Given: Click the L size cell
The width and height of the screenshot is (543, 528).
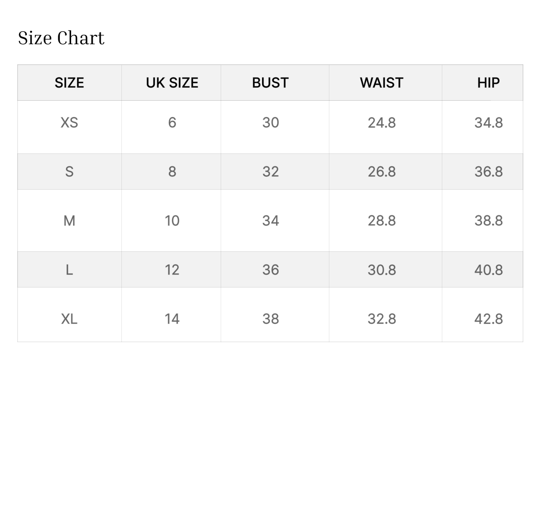Looking at the screenshot, I should coord(69,270).
